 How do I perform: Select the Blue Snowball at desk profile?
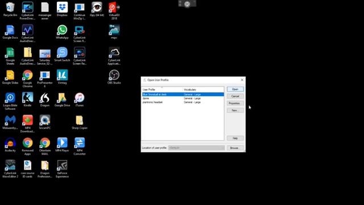(x=183, y=95)
